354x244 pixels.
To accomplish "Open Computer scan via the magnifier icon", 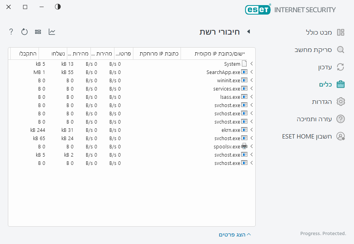I will tap(341, 50).
